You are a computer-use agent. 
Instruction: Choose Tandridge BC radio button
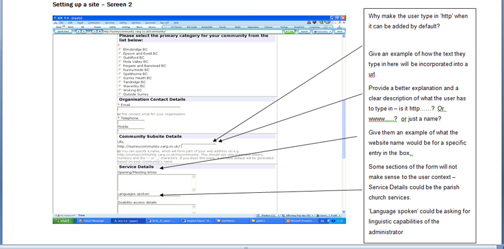120,82
